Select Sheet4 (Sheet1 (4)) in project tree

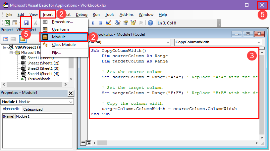tap(43, 74)
